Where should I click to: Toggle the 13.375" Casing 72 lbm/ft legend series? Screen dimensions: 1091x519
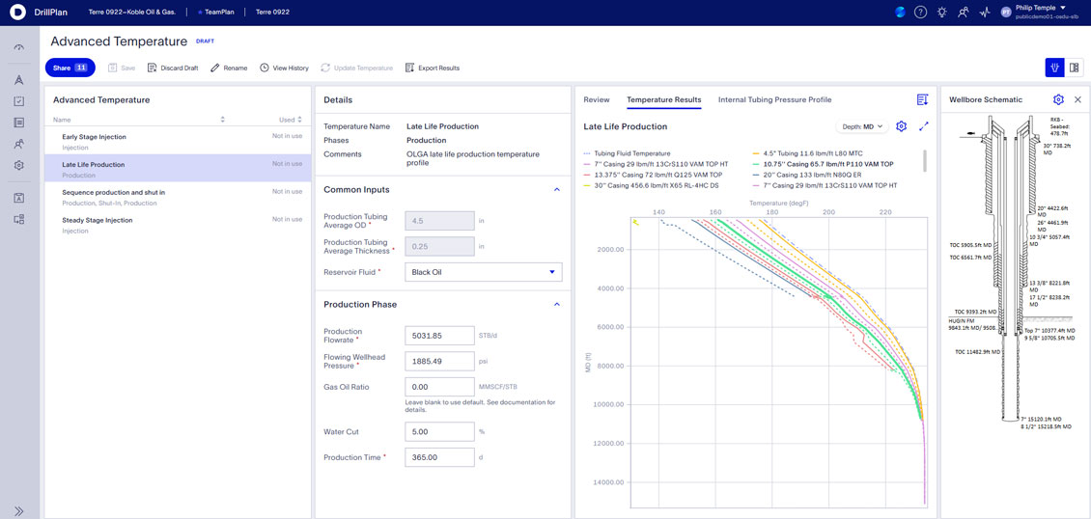pyautogui.click(x=653, y=175)
